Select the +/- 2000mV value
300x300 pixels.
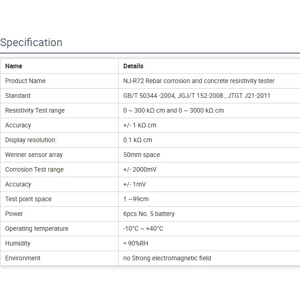point(140,169)
